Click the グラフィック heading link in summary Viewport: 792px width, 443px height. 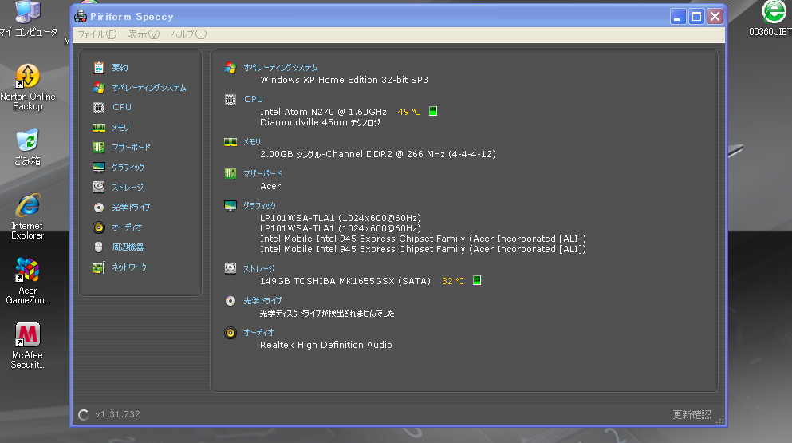tap(260, 206)
